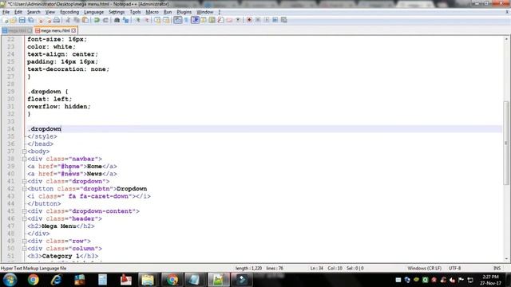Collapse the navbar div fold on line 38

click(x=25, y=159)
